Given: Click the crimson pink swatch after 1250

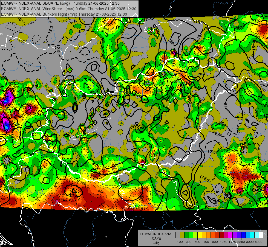Looking at the screenshot, I should [226, 235].
